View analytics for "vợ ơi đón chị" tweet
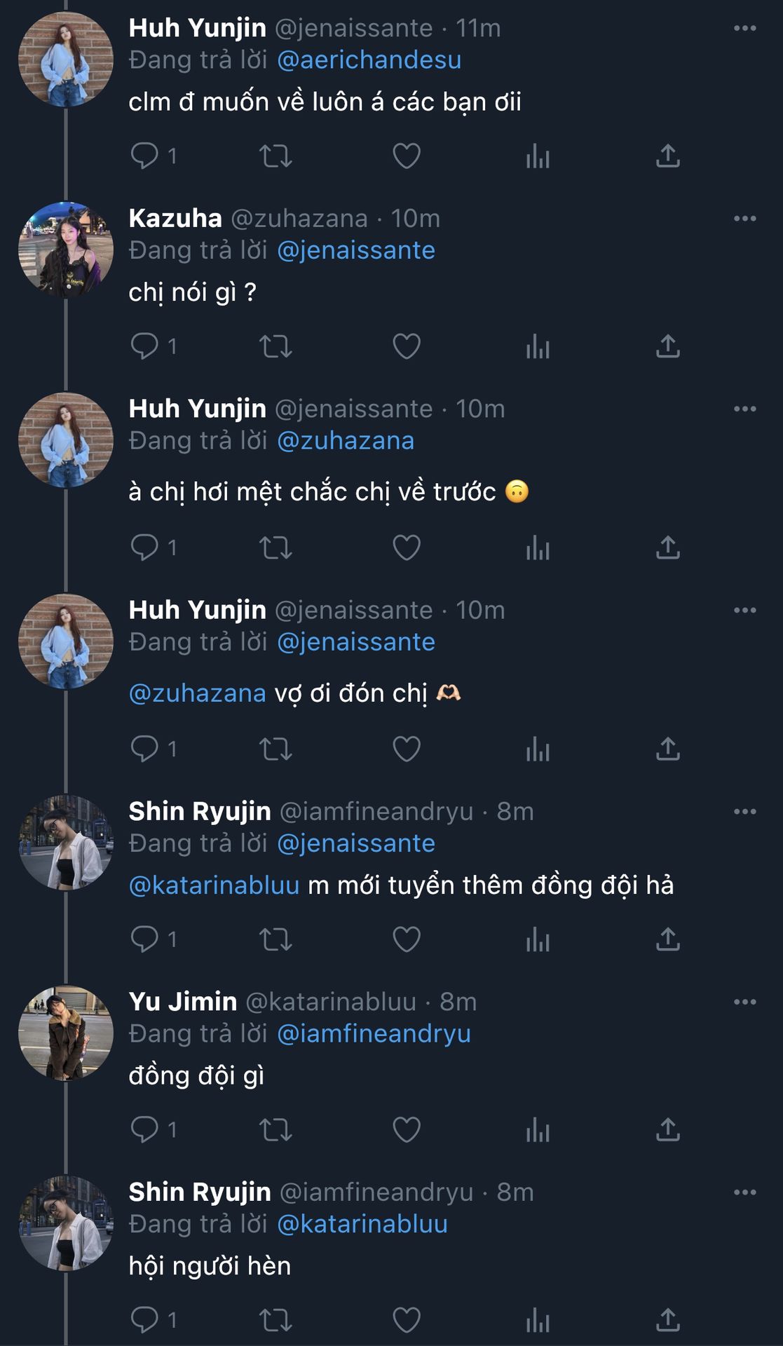 (538, 749)
